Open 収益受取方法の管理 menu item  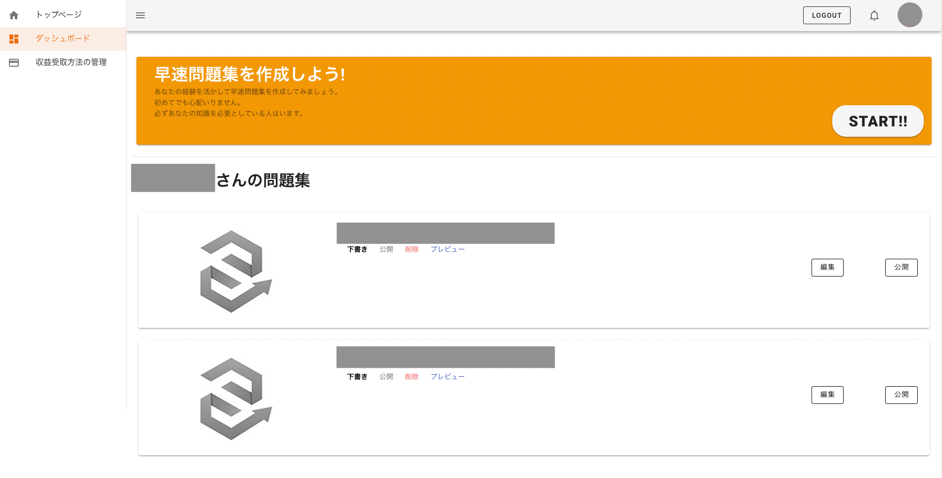(x=71, y=62)
